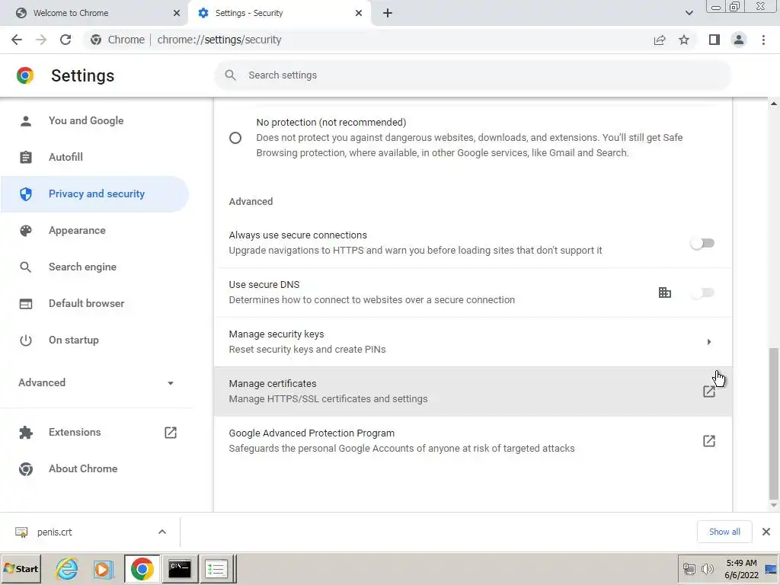Open Command Prompt taskbar icon
This screenshot has height=585, width=780.
pyautogui.click(x=180, y=568)
